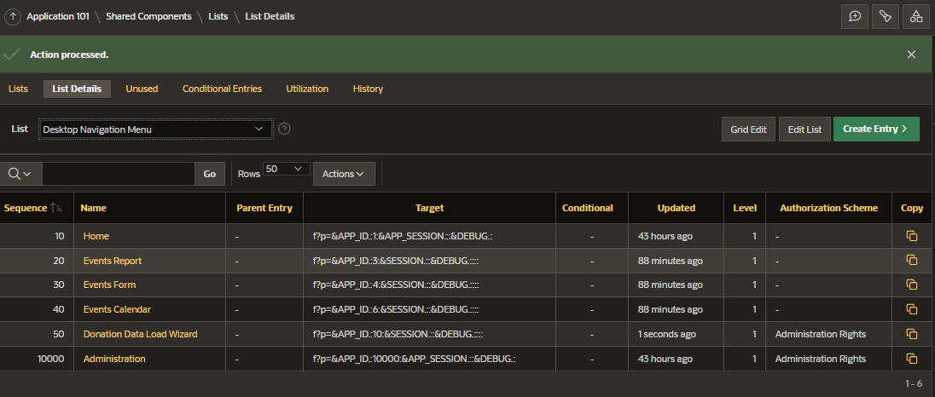Open the feedback comment icon at top right

pos(855,17)
